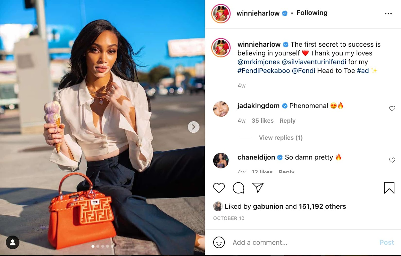
Task: View the 151,192 others likes list
Action: pos(322,206)
